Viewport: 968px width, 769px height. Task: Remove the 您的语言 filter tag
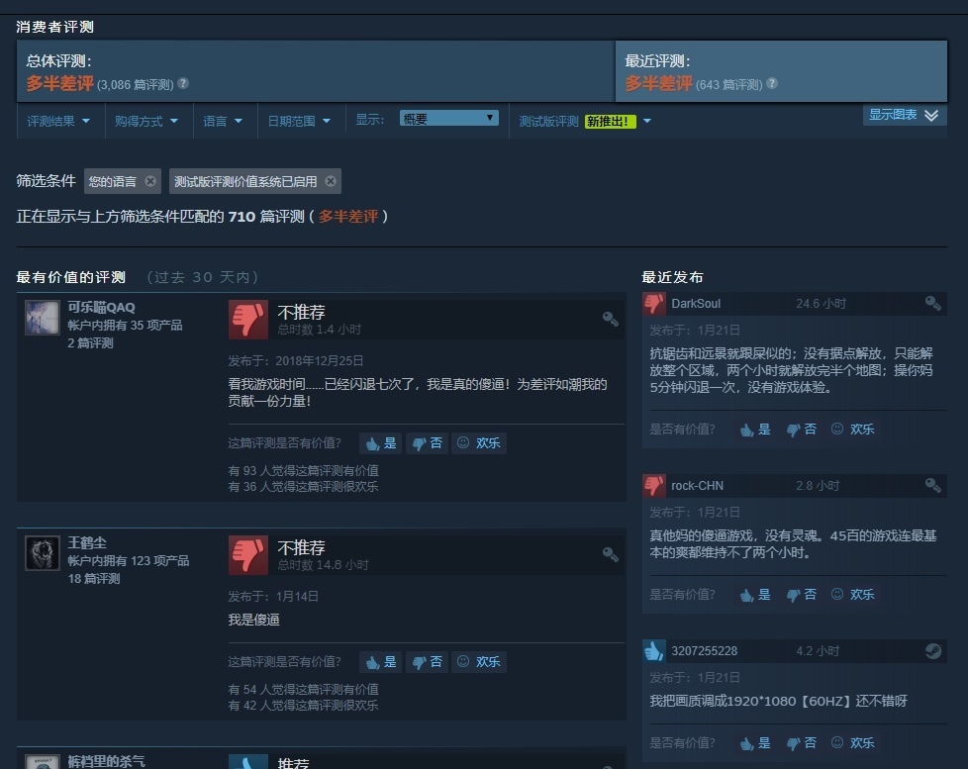pyautogui.click(x=150, y=181)
